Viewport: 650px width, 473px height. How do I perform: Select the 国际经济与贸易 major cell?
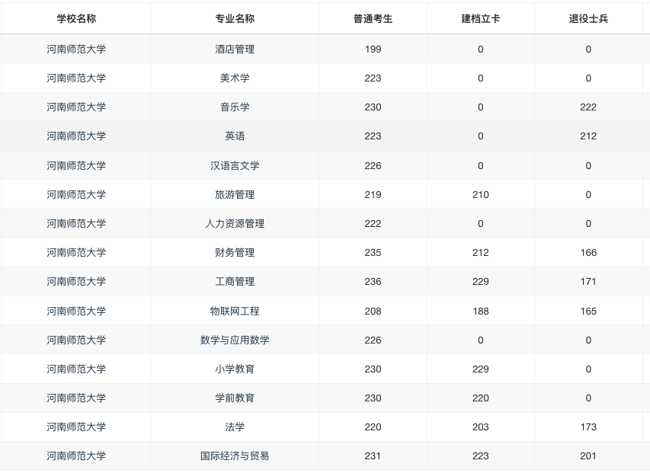(235, 456)
